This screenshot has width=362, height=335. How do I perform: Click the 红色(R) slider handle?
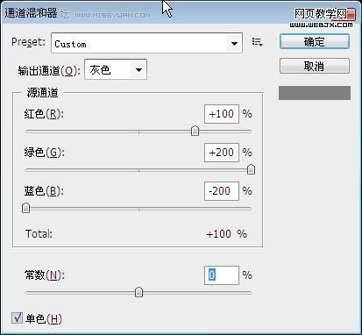pos(195,131)
